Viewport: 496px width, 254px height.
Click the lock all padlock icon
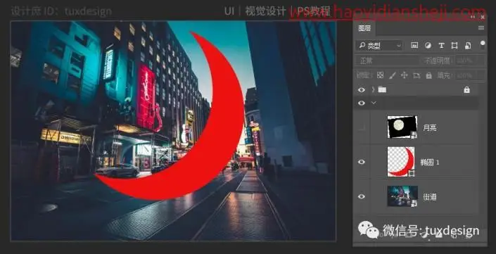428,75
